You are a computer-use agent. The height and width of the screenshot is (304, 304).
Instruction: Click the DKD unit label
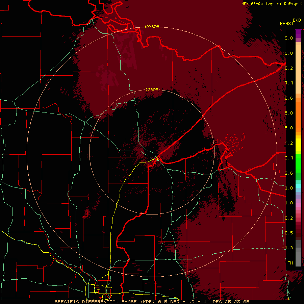click(x=297, y=20)
